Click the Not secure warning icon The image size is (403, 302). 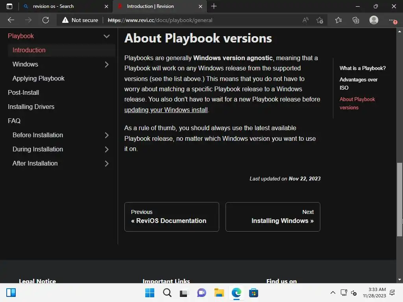tap(65, 20)
